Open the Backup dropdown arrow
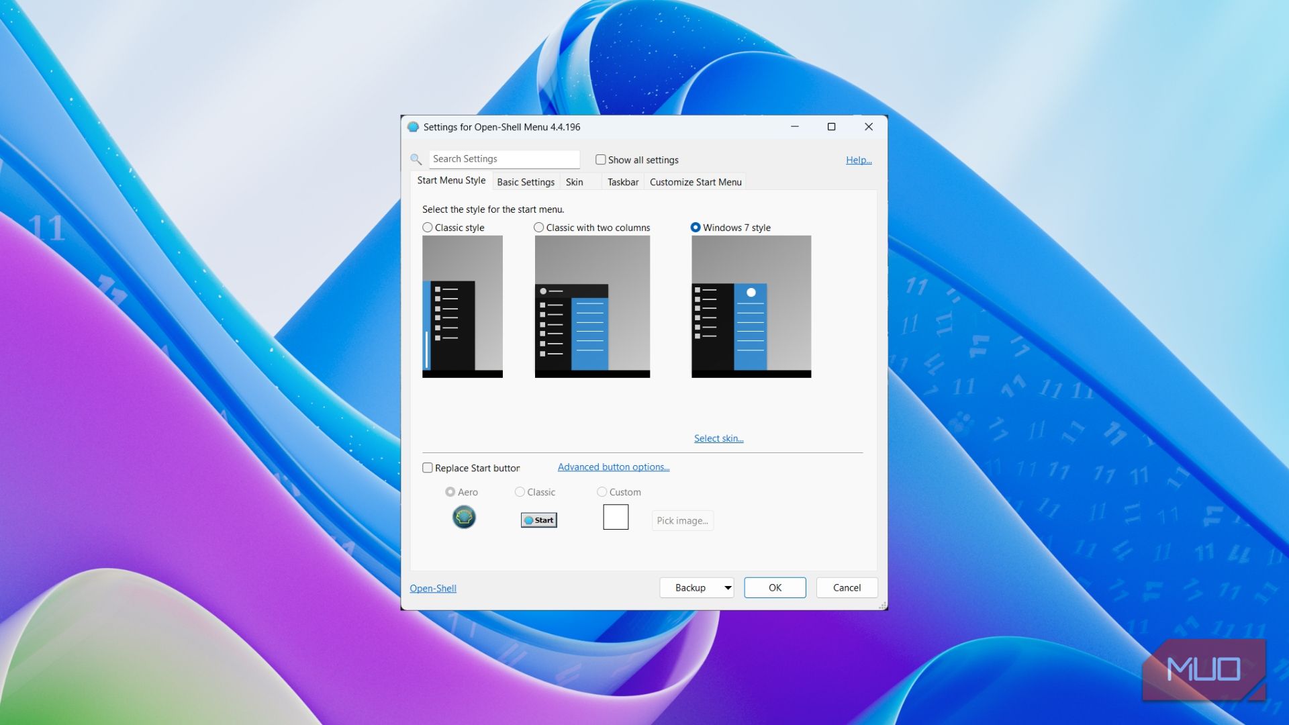 (728, 588)
